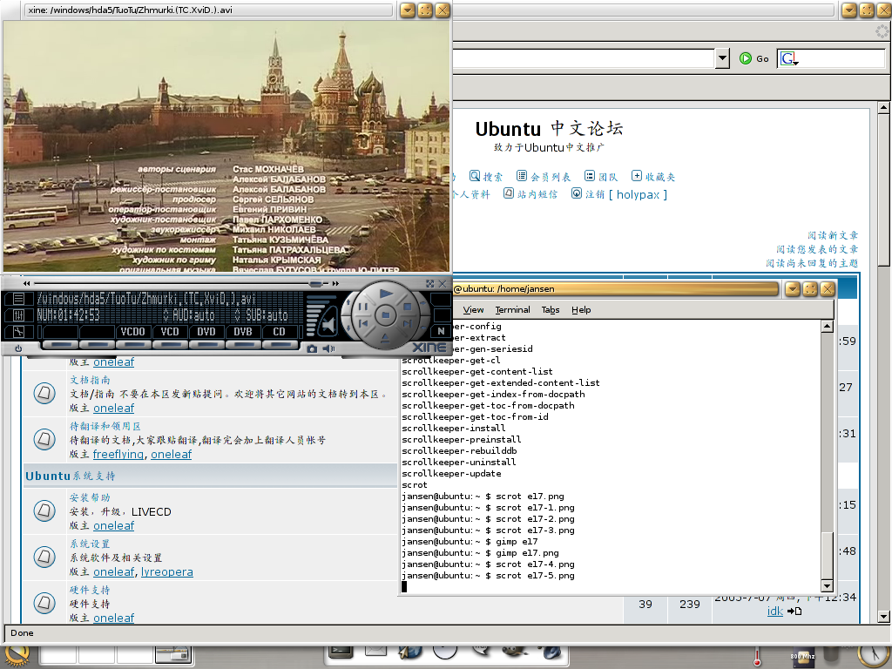Click browser page scrollbar up arrow

883,107
